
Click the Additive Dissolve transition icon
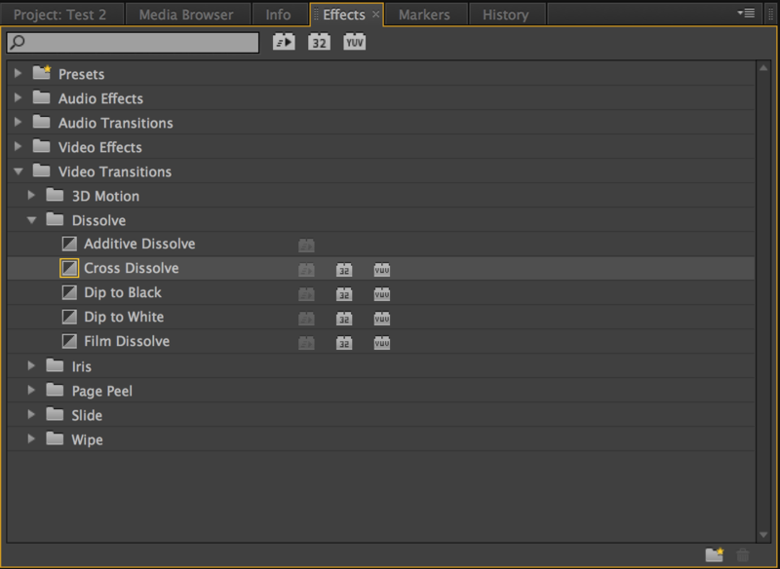point(69,244)
